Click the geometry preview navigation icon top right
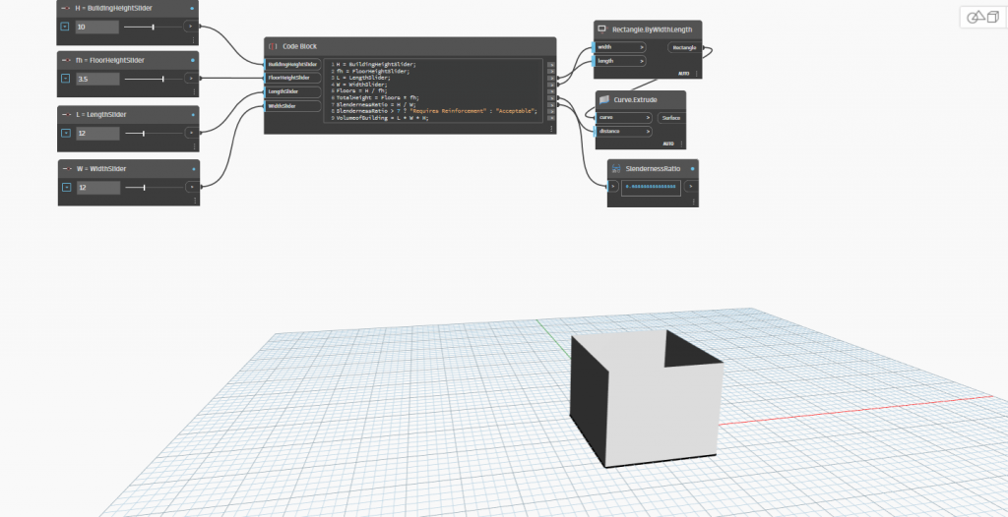Image resolution: width=1008 pixels, height=517 pixels. (x=983, y=18)
